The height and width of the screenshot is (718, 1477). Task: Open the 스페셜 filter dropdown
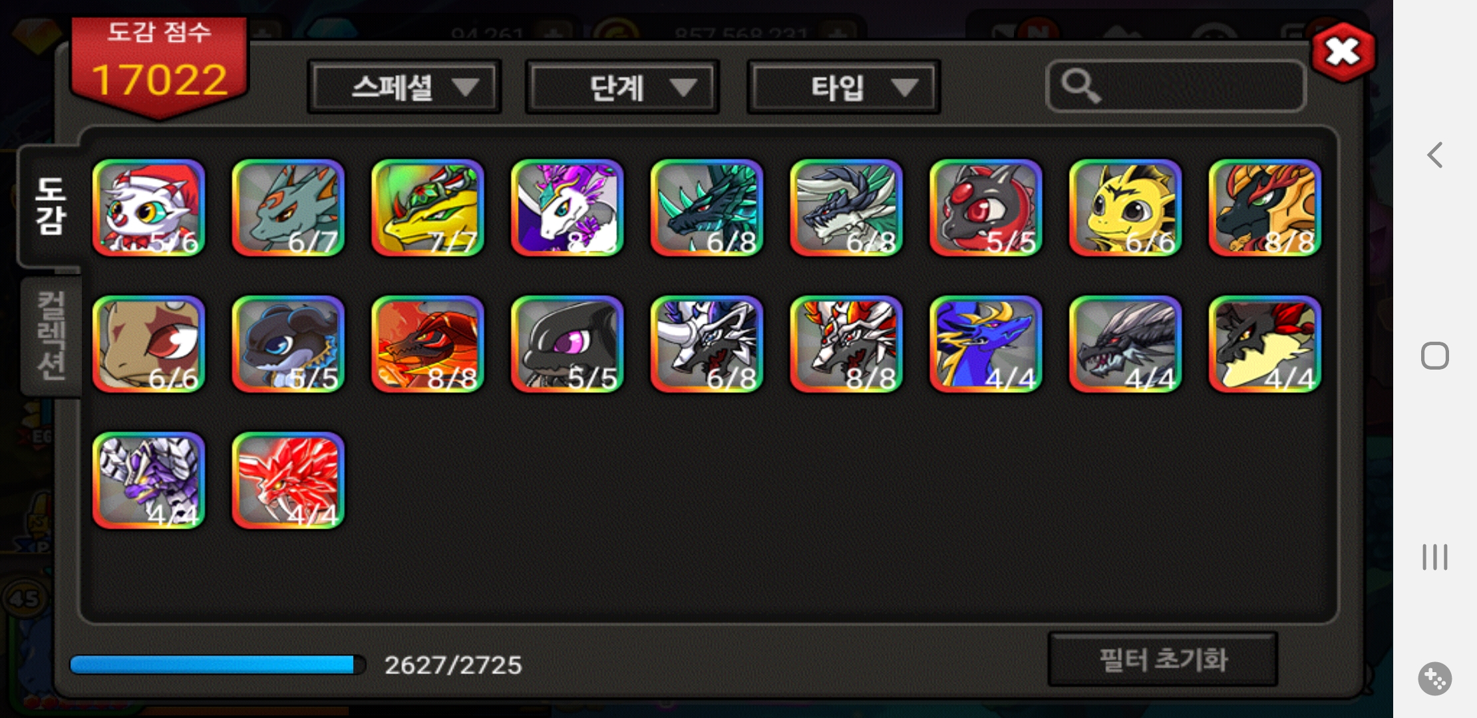coord(405,87)
